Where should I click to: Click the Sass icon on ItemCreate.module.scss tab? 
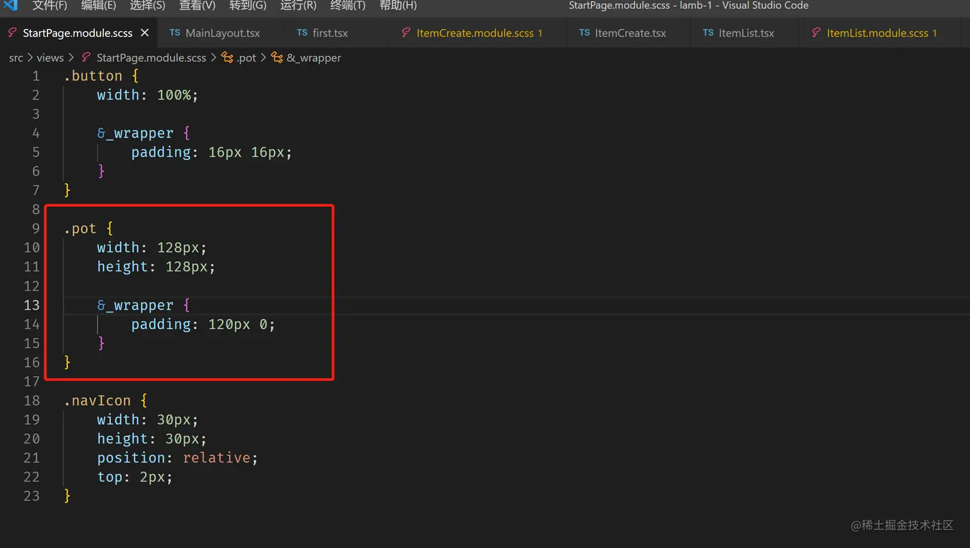point(406,33)
